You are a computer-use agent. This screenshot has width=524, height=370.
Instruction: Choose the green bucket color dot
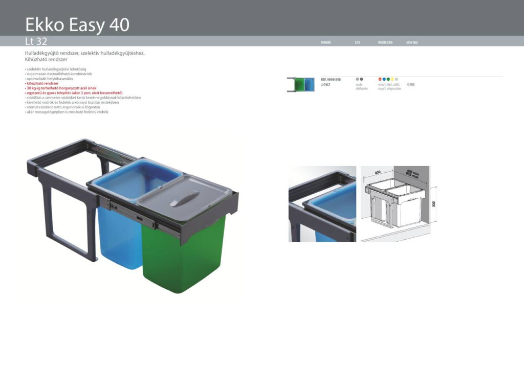tap(388, 79)
